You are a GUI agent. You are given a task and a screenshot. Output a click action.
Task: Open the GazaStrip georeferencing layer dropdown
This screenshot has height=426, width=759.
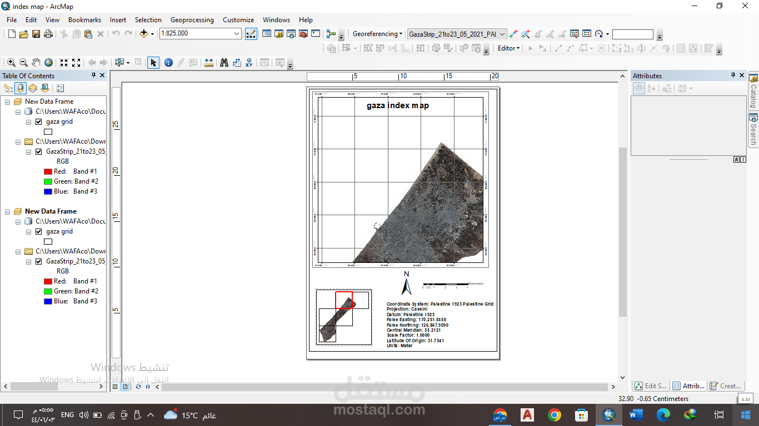pyautogui.click(x=502, y=34)
